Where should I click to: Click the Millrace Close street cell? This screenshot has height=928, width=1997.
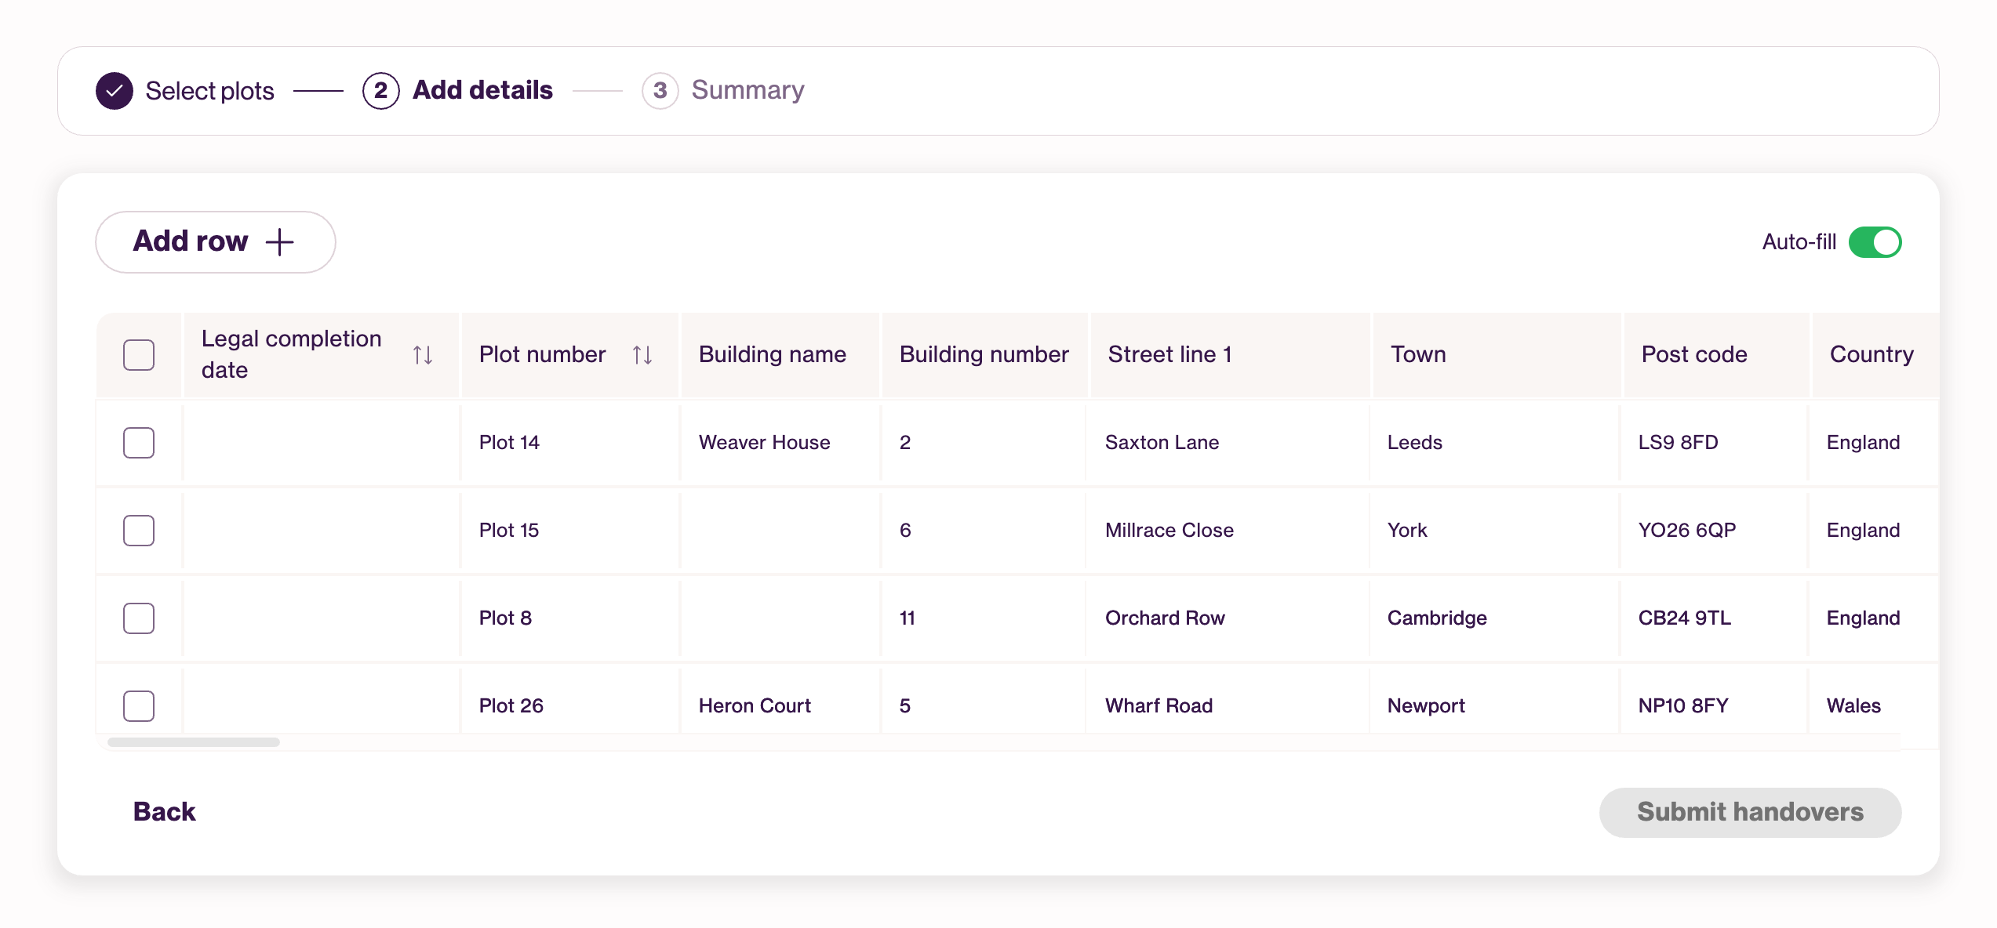click(x=1228, y=531)
